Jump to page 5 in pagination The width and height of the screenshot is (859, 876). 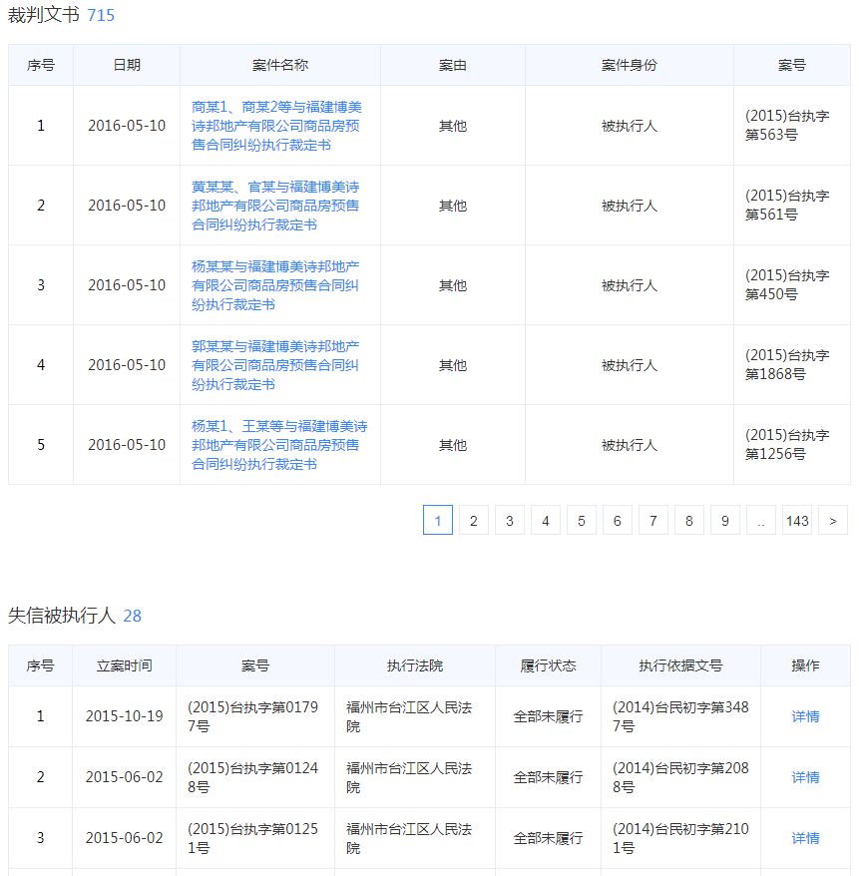582,520
